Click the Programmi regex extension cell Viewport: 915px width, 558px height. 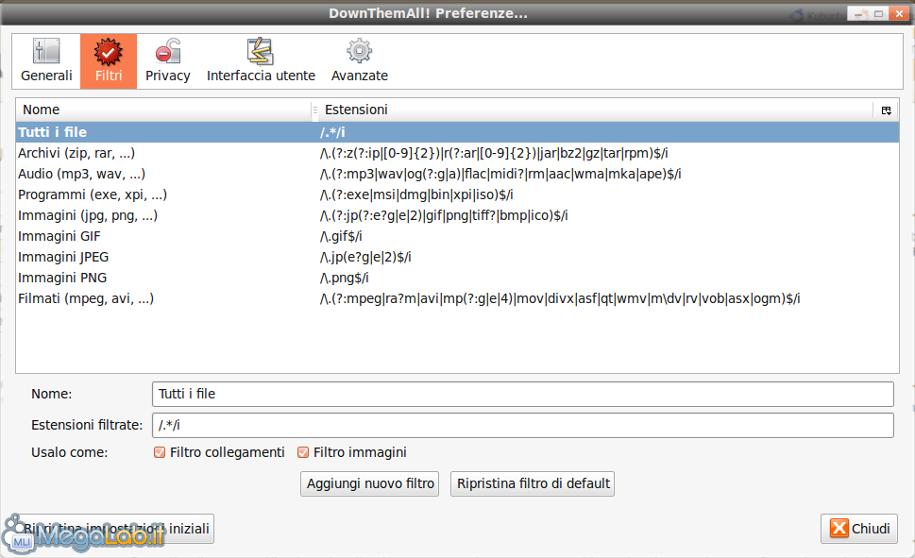[416, 194]
